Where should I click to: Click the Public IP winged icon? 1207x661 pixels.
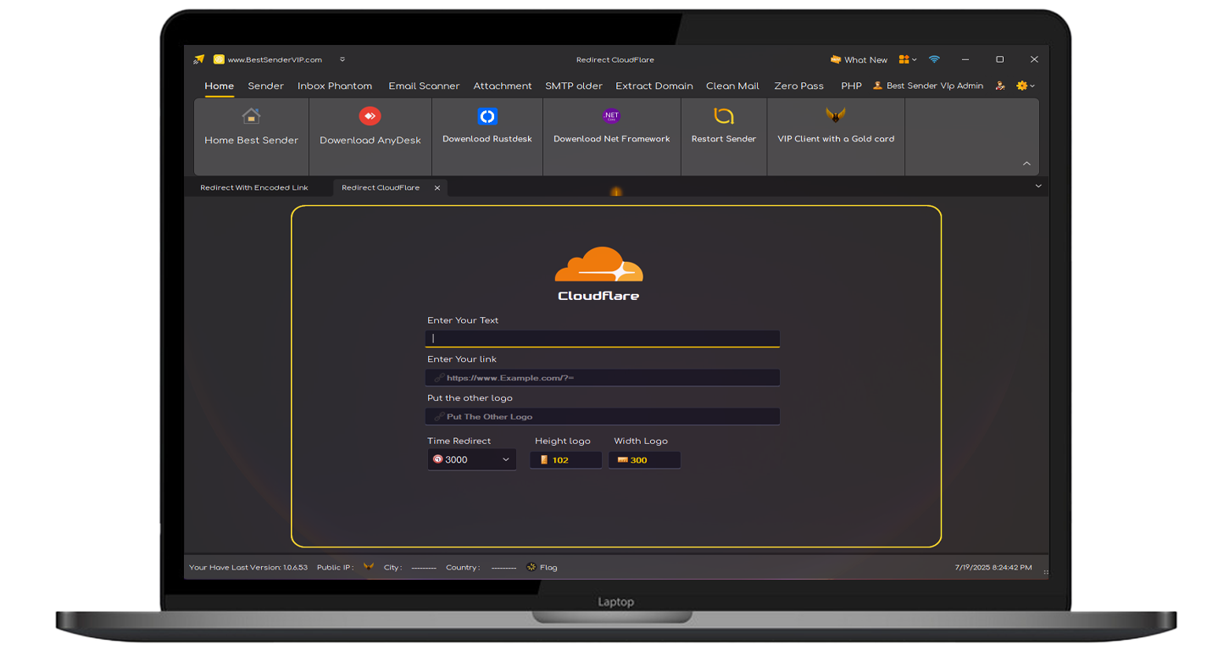tap(369, 567)
